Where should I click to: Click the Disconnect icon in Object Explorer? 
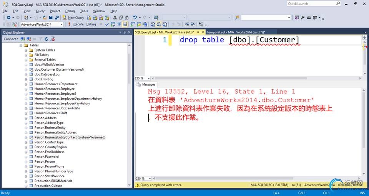[x=29, y=39]
